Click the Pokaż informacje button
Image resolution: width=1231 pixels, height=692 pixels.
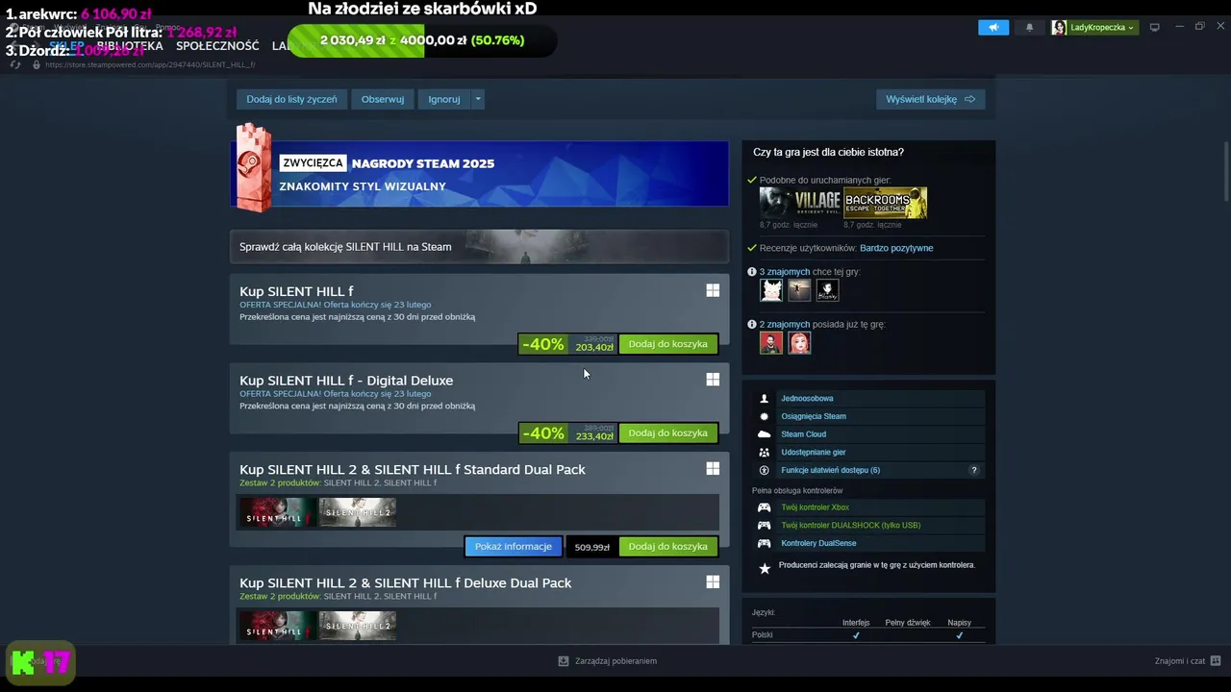click(514, 547)
